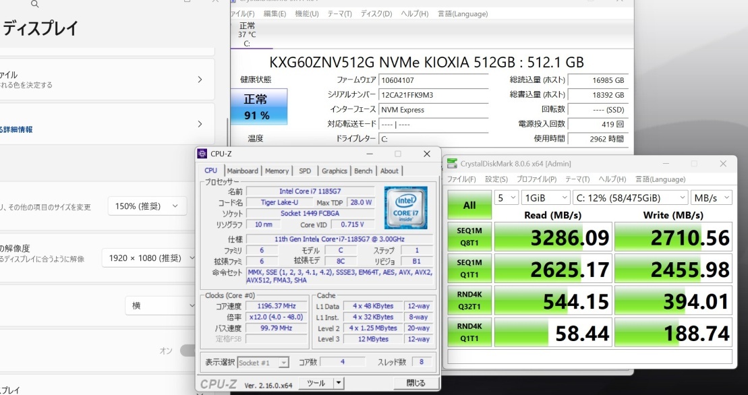
Task: Open the 横 display orientation dropdown
Action: coord(161,306)
